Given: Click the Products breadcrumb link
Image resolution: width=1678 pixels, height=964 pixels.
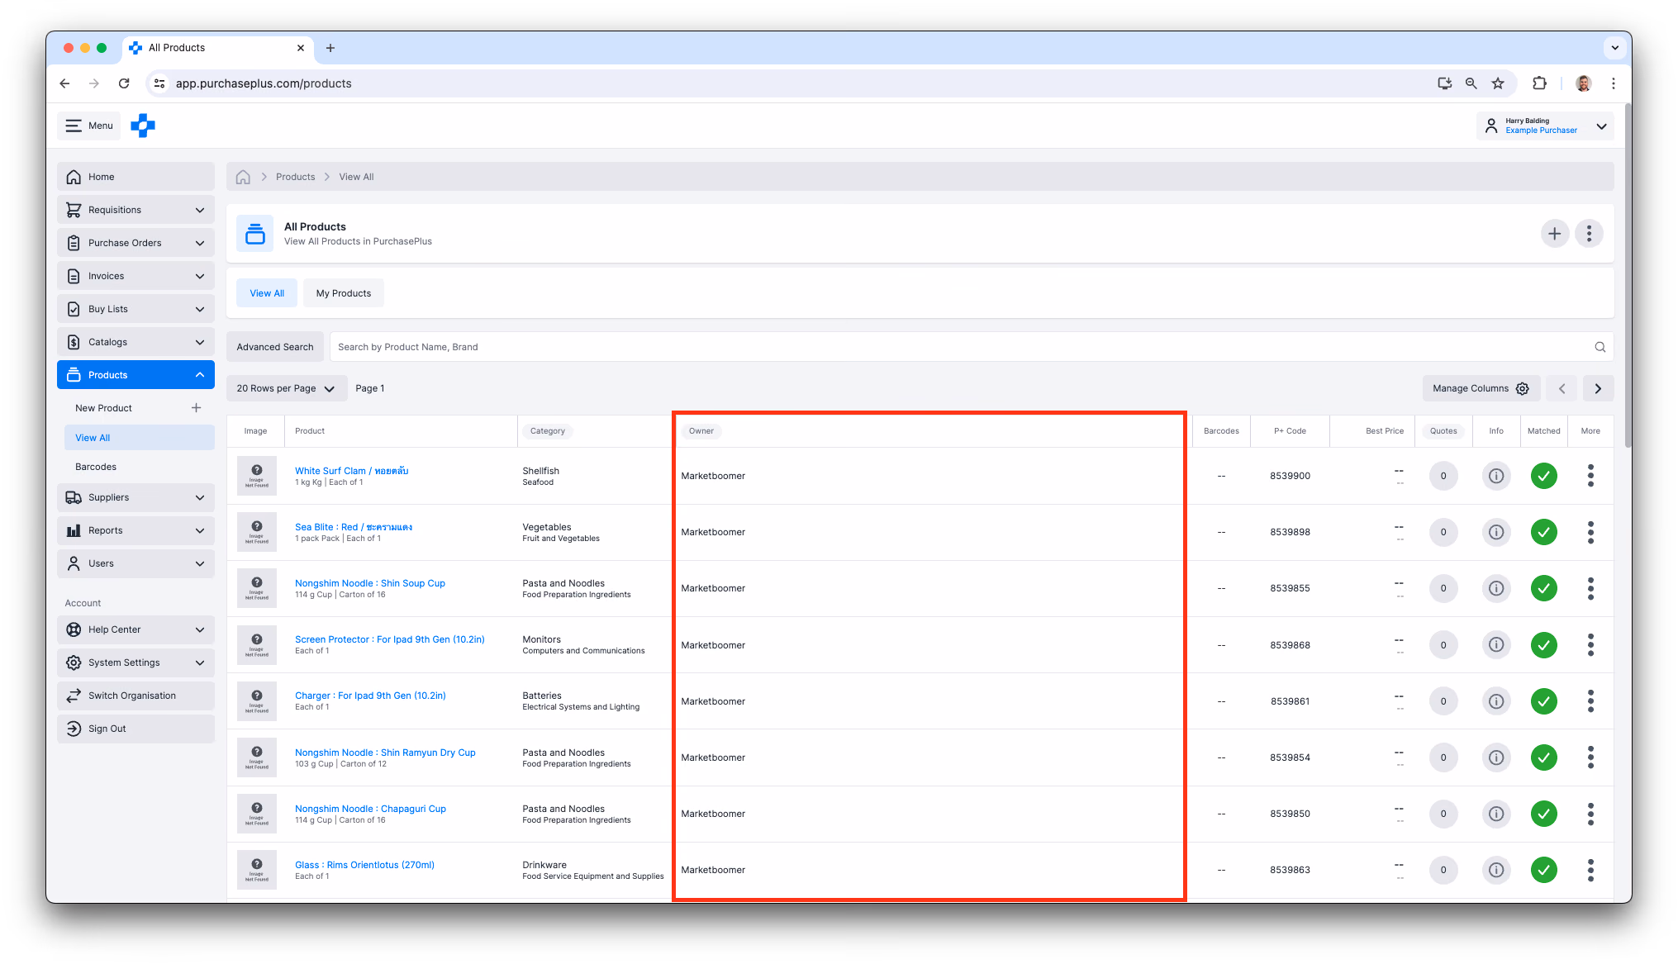Looking at the screenshot, I should 295,177.
